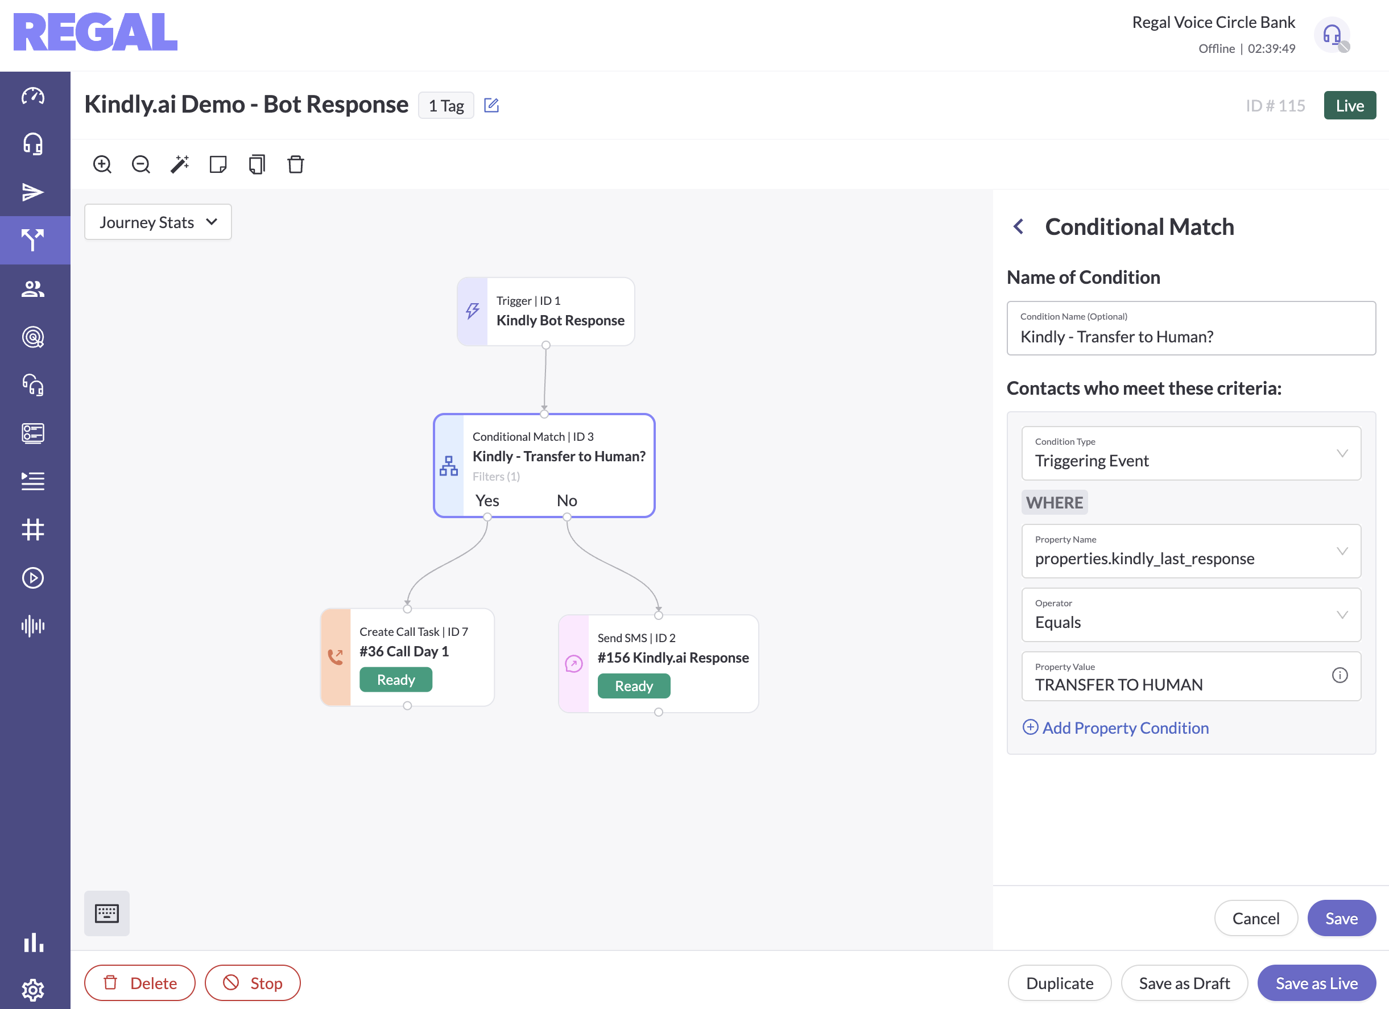Click Ready badge on Call Day 1 node
Image resolution: width=1389 pixels, height=1009 pixels.
396,680
